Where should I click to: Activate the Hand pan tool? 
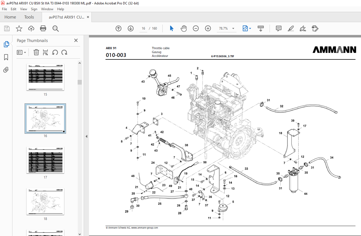point(184,28)
